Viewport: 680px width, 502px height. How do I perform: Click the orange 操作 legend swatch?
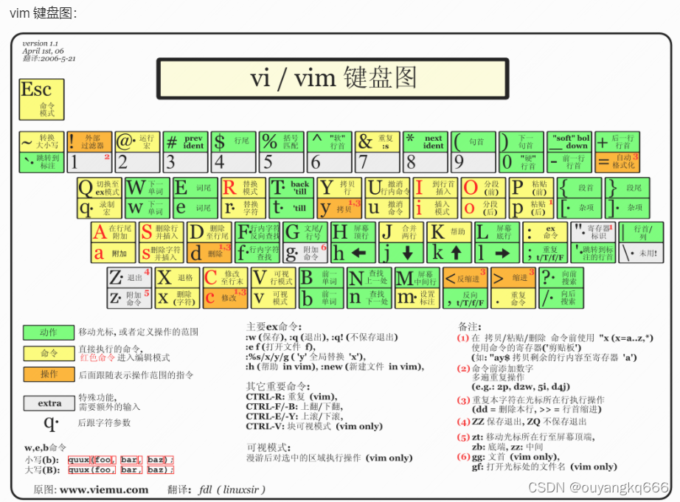click(x=49, y=374)
